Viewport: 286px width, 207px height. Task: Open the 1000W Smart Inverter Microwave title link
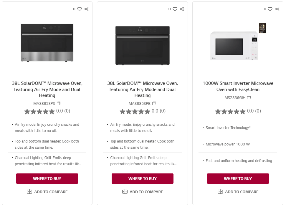[x=238, y=86]
